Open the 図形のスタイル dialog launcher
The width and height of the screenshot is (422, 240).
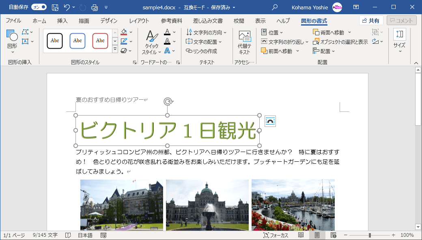click(x=135, y=62)
